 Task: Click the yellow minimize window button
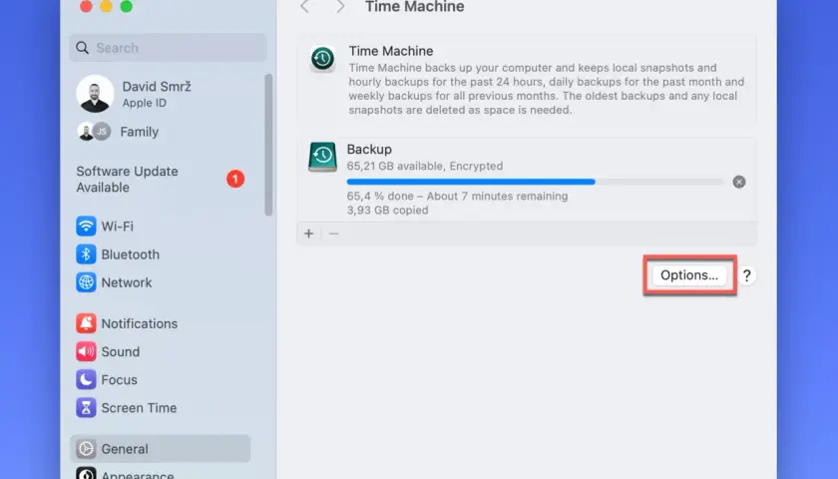(x=107, y=6)
